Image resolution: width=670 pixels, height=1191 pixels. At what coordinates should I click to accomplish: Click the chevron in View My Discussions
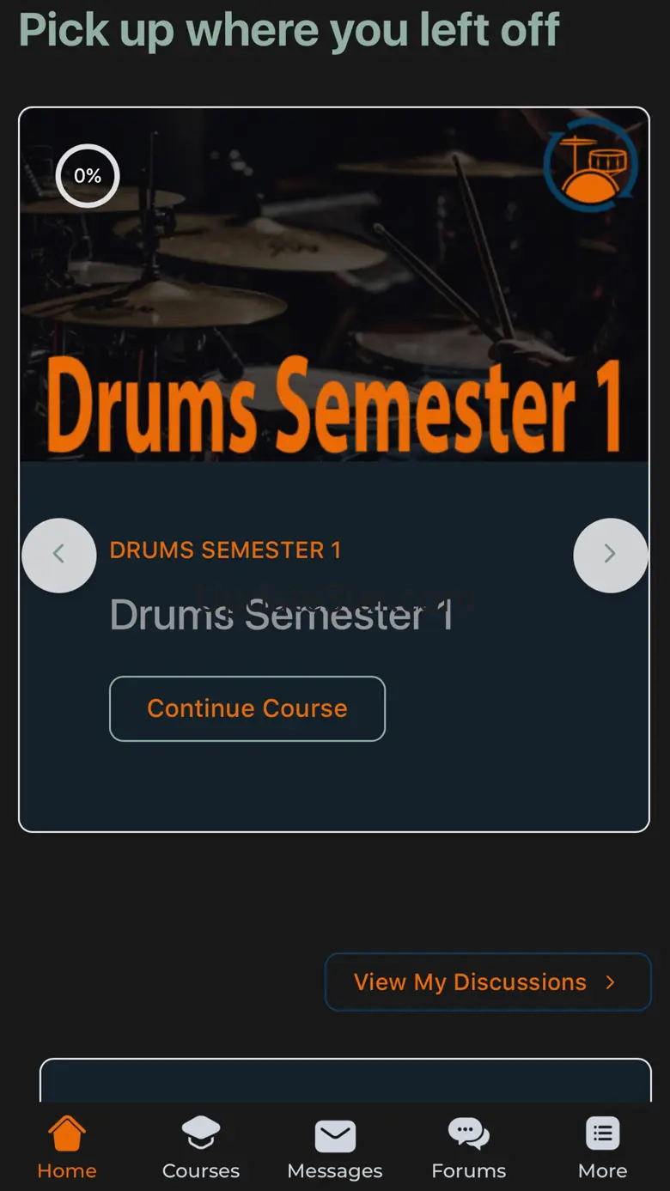[x=611, y=982]
